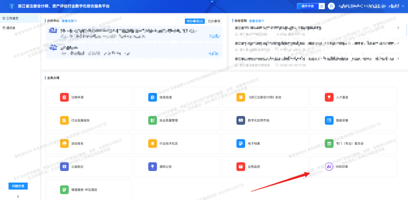Open the AI知识库 icon
408x200 pixels.
(329, 167)
